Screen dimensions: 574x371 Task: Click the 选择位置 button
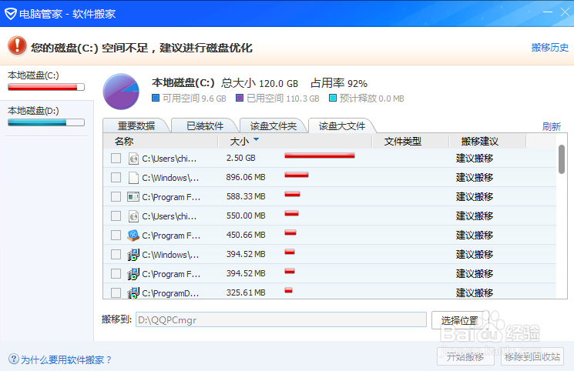(x=460, y=320)
